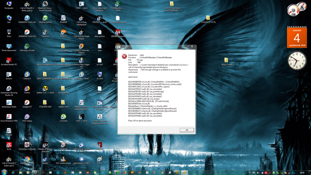Open the Windows Start menu
Viewport: 311px width, 175px height.
4,172
